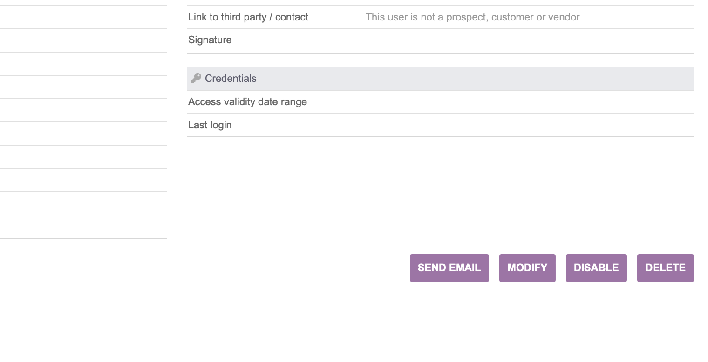This screenshot has width=708, height=362.
Task: Remove the user with DELETE button
Action: coord(666,268)
